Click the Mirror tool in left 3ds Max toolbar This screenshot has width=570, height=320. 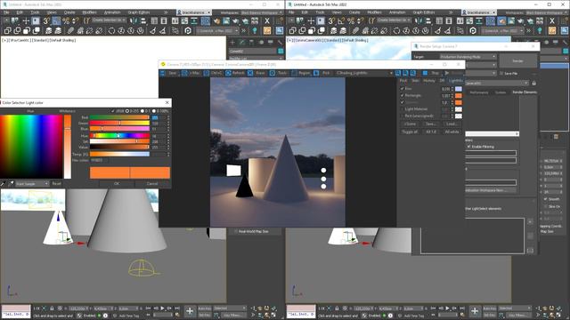(134, 21)
